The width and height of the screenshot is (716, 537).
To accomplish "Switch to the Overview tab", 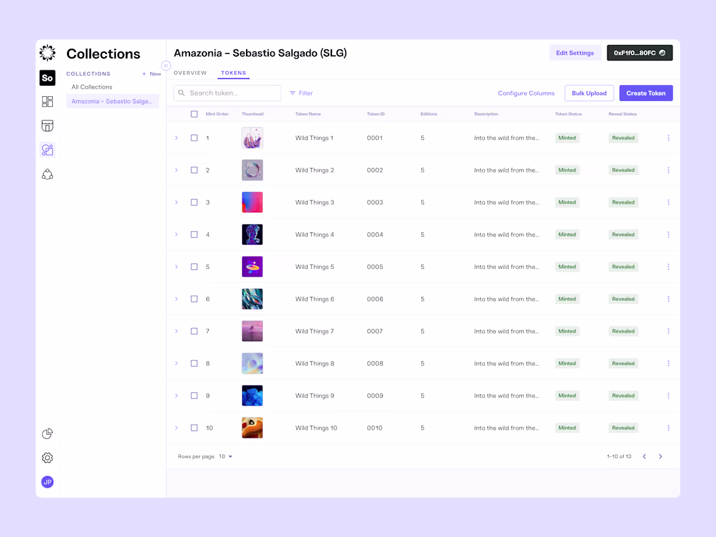I will (190, 73).
